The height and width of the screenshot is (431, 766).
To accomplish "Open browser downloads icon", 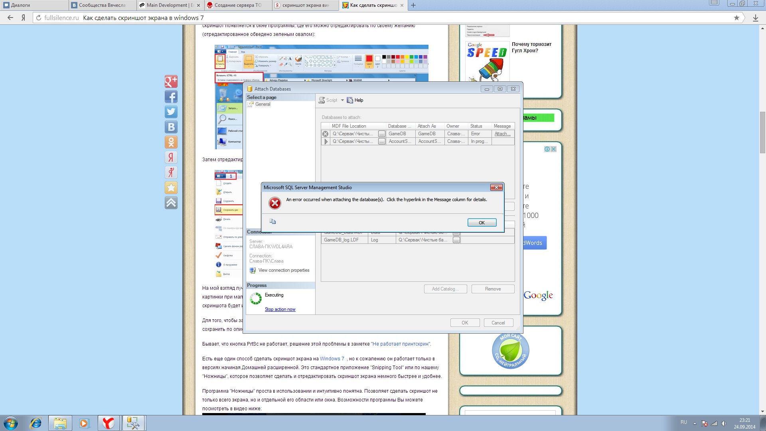I will coord(755,18).
